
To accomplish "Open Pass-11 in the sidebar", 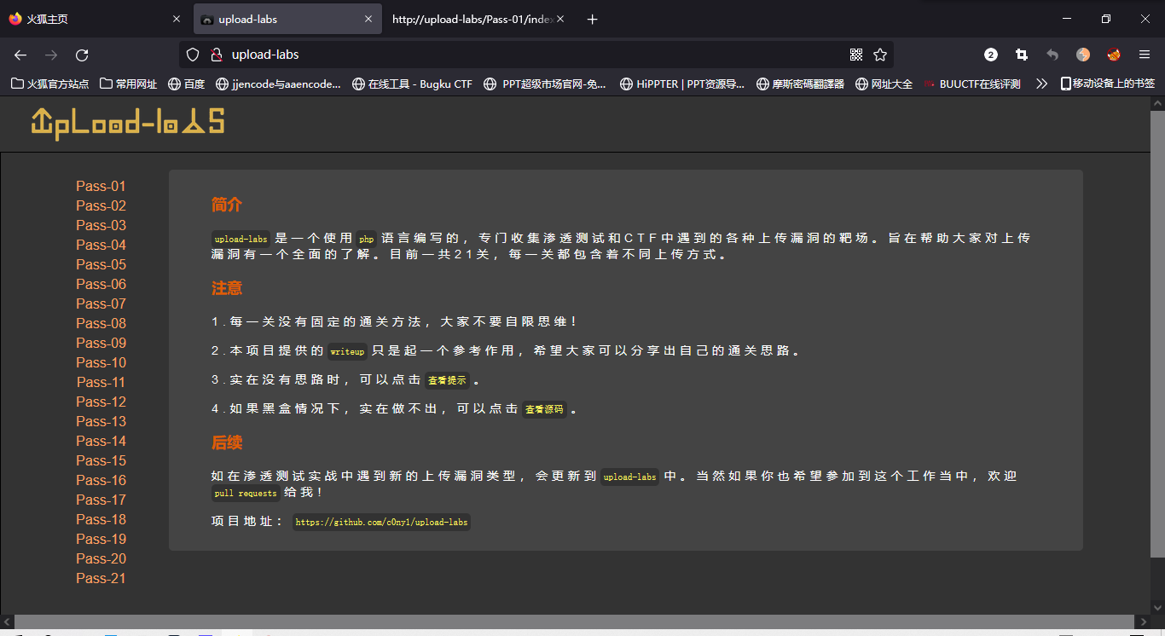I will (101, 382).
